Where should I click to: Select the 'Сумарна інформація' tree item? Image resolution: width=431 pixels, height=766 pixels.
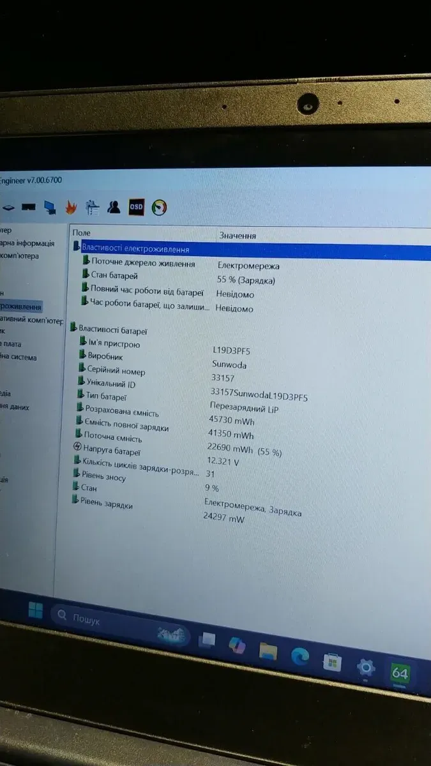coord(27,243)
